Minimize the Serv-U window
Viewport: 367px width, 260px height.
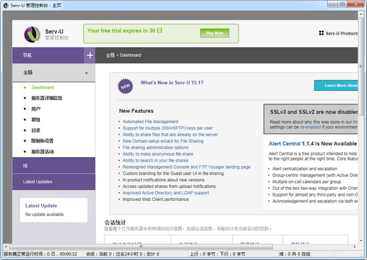(x=332, y=4)
